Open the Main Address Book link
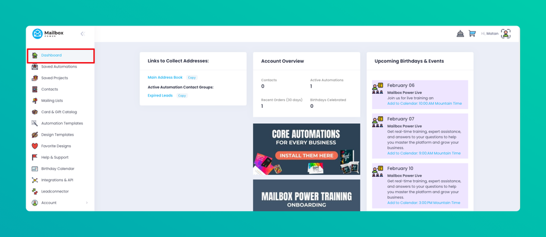The image size is (546, 237). point(165,78)
